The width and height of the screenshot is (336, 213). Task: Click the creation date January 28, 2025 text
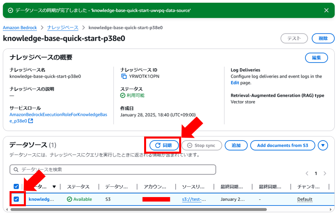click(158, 115)
